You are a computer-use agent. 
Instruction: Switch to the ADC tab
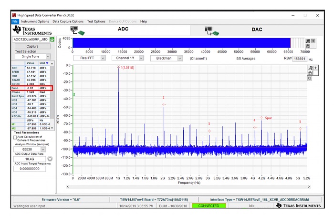click(123, 29)
